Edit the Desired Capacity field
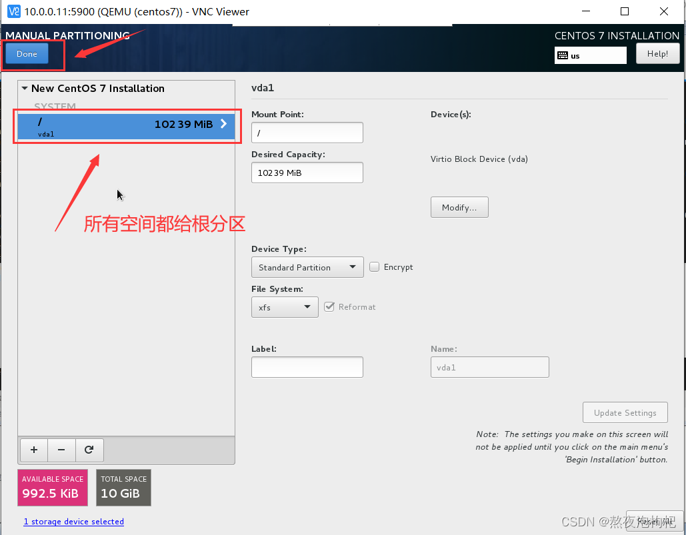Screen dimensions: 686x535 click(307, 173)
